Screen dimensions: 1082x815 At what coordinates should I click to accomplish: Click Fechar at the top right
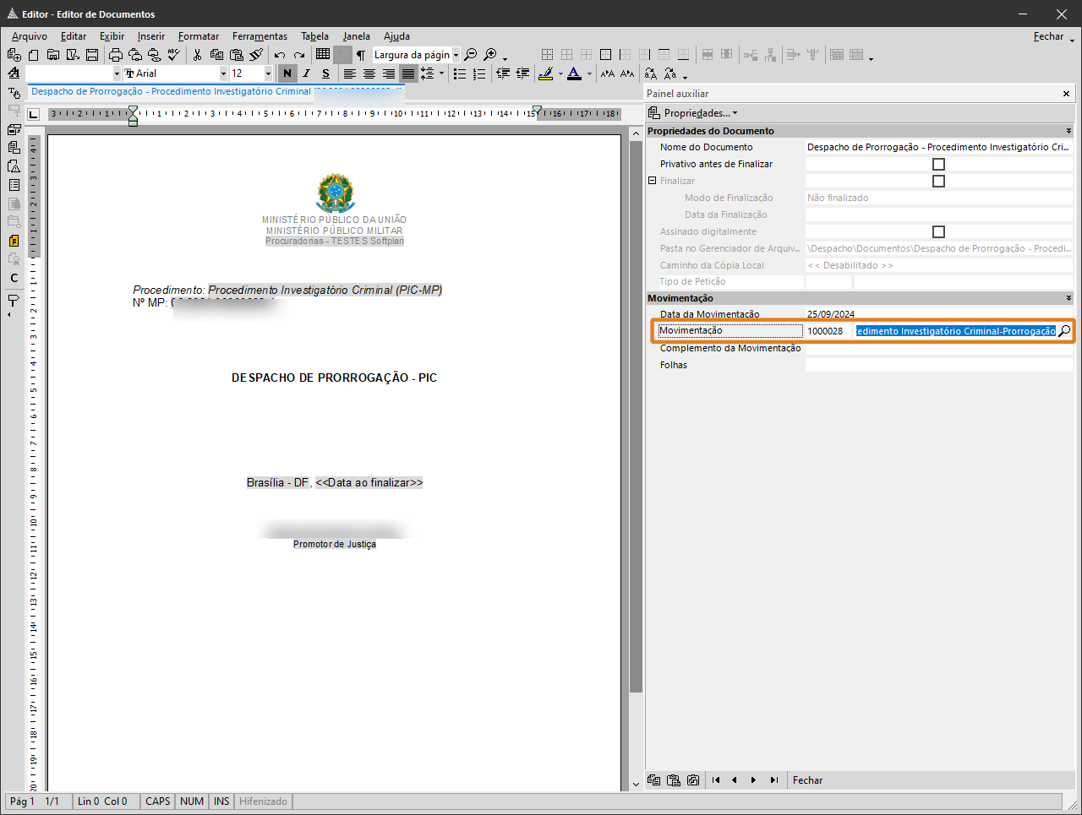[x=1048, y=36]
